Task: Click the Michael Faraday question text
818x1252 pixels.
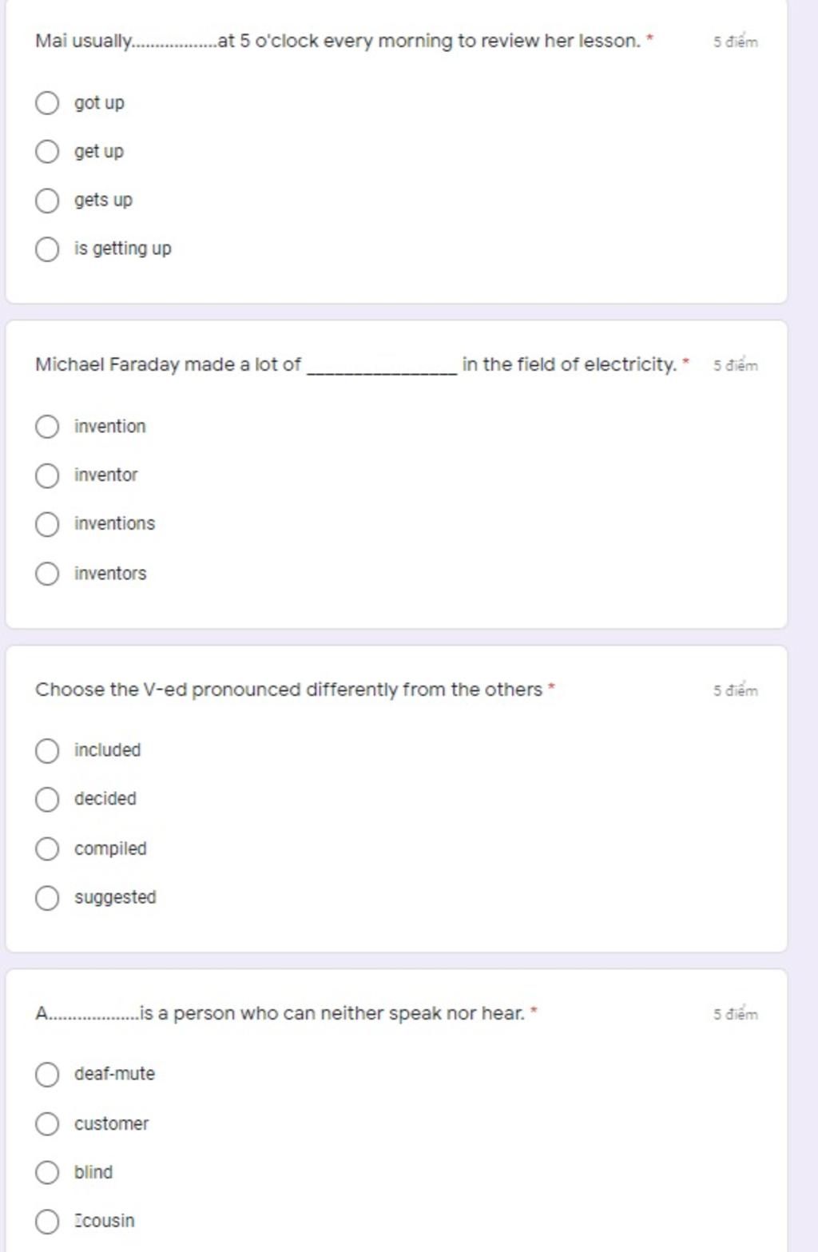Action: (355, 365)
